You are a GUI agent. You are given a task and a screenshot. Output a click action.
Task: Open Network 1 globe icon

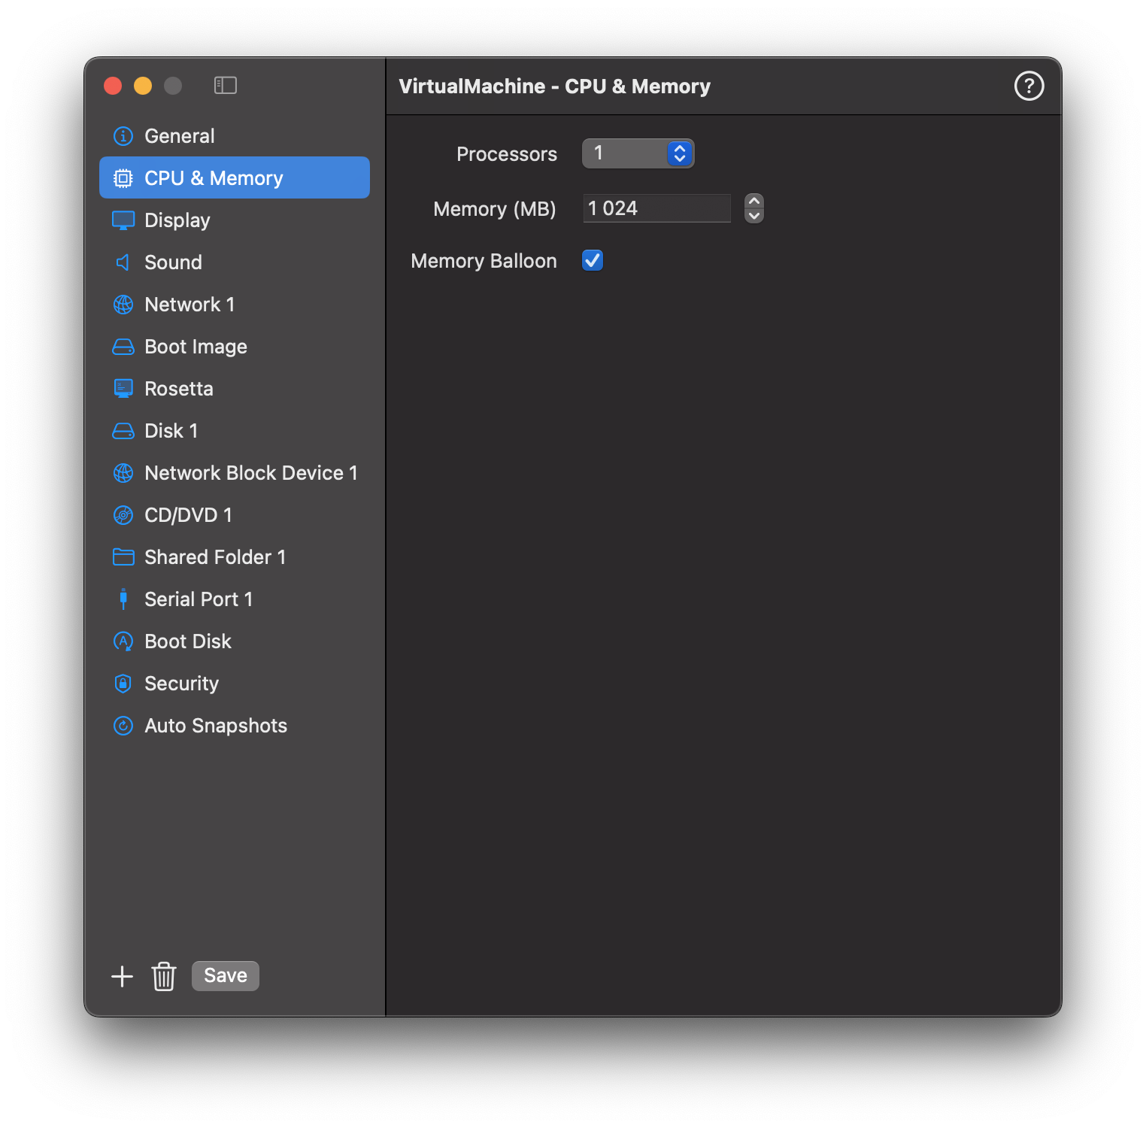click(123, 304)
